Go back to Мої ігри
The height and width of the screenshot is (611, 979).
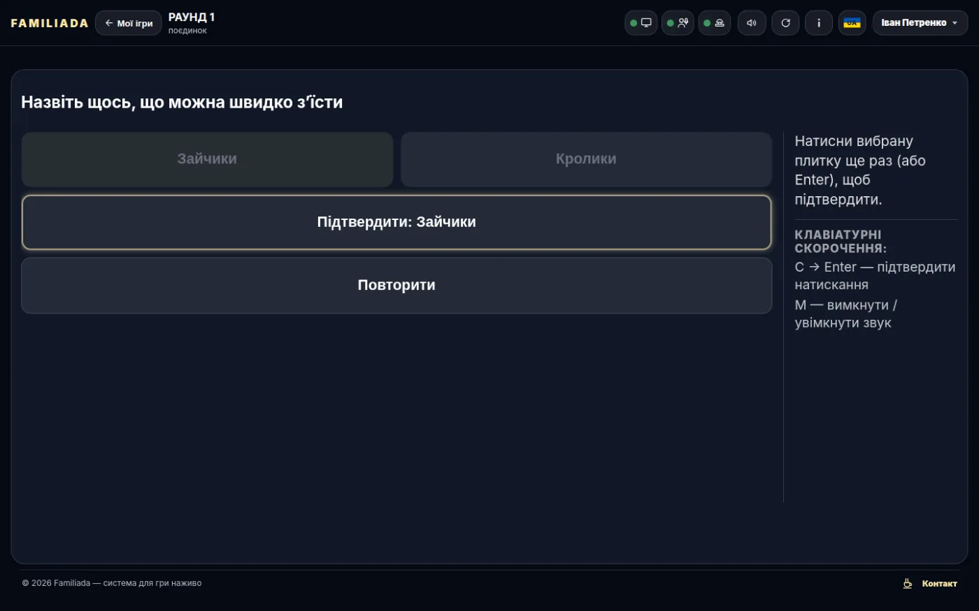tap(129, 23)
